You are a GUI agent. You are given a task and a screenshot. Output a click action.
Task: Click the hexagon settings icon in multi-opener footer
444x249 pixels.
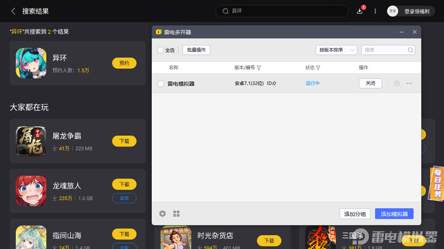click(162, 214)
